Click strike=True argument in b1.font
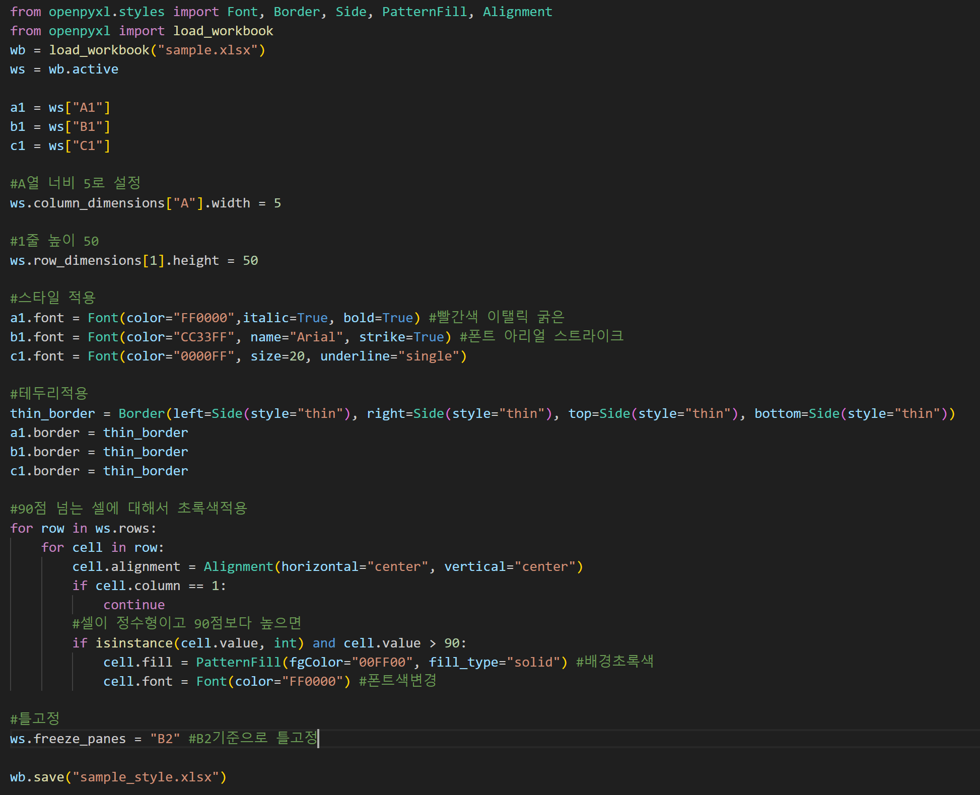The image size is (980, 795). (x=401, y=337)
